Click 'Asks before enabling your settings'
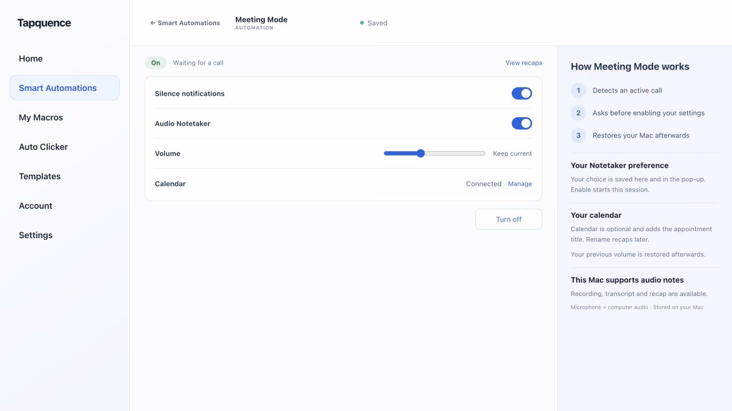Viewport: 732px width, 411px height. coord(648,113)
